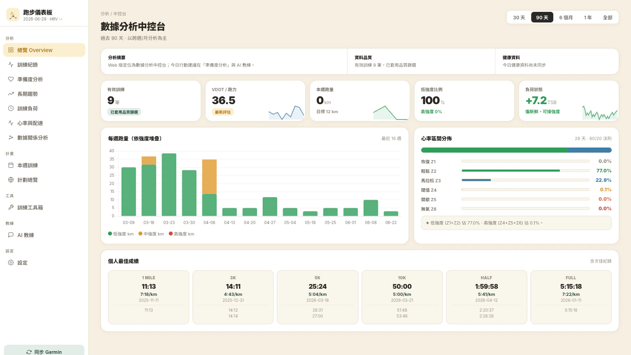Select the 1 年 range option
Screen dimensions: 631x355
click(588, 17)
